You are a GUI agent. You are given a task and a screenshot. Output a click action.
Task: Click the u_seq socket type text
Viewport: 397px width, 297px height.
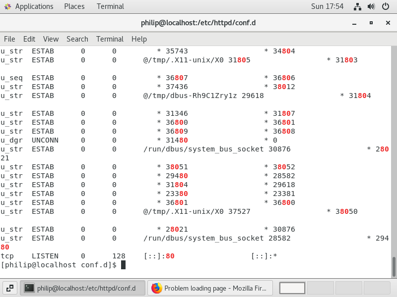[x=11, y=78]
